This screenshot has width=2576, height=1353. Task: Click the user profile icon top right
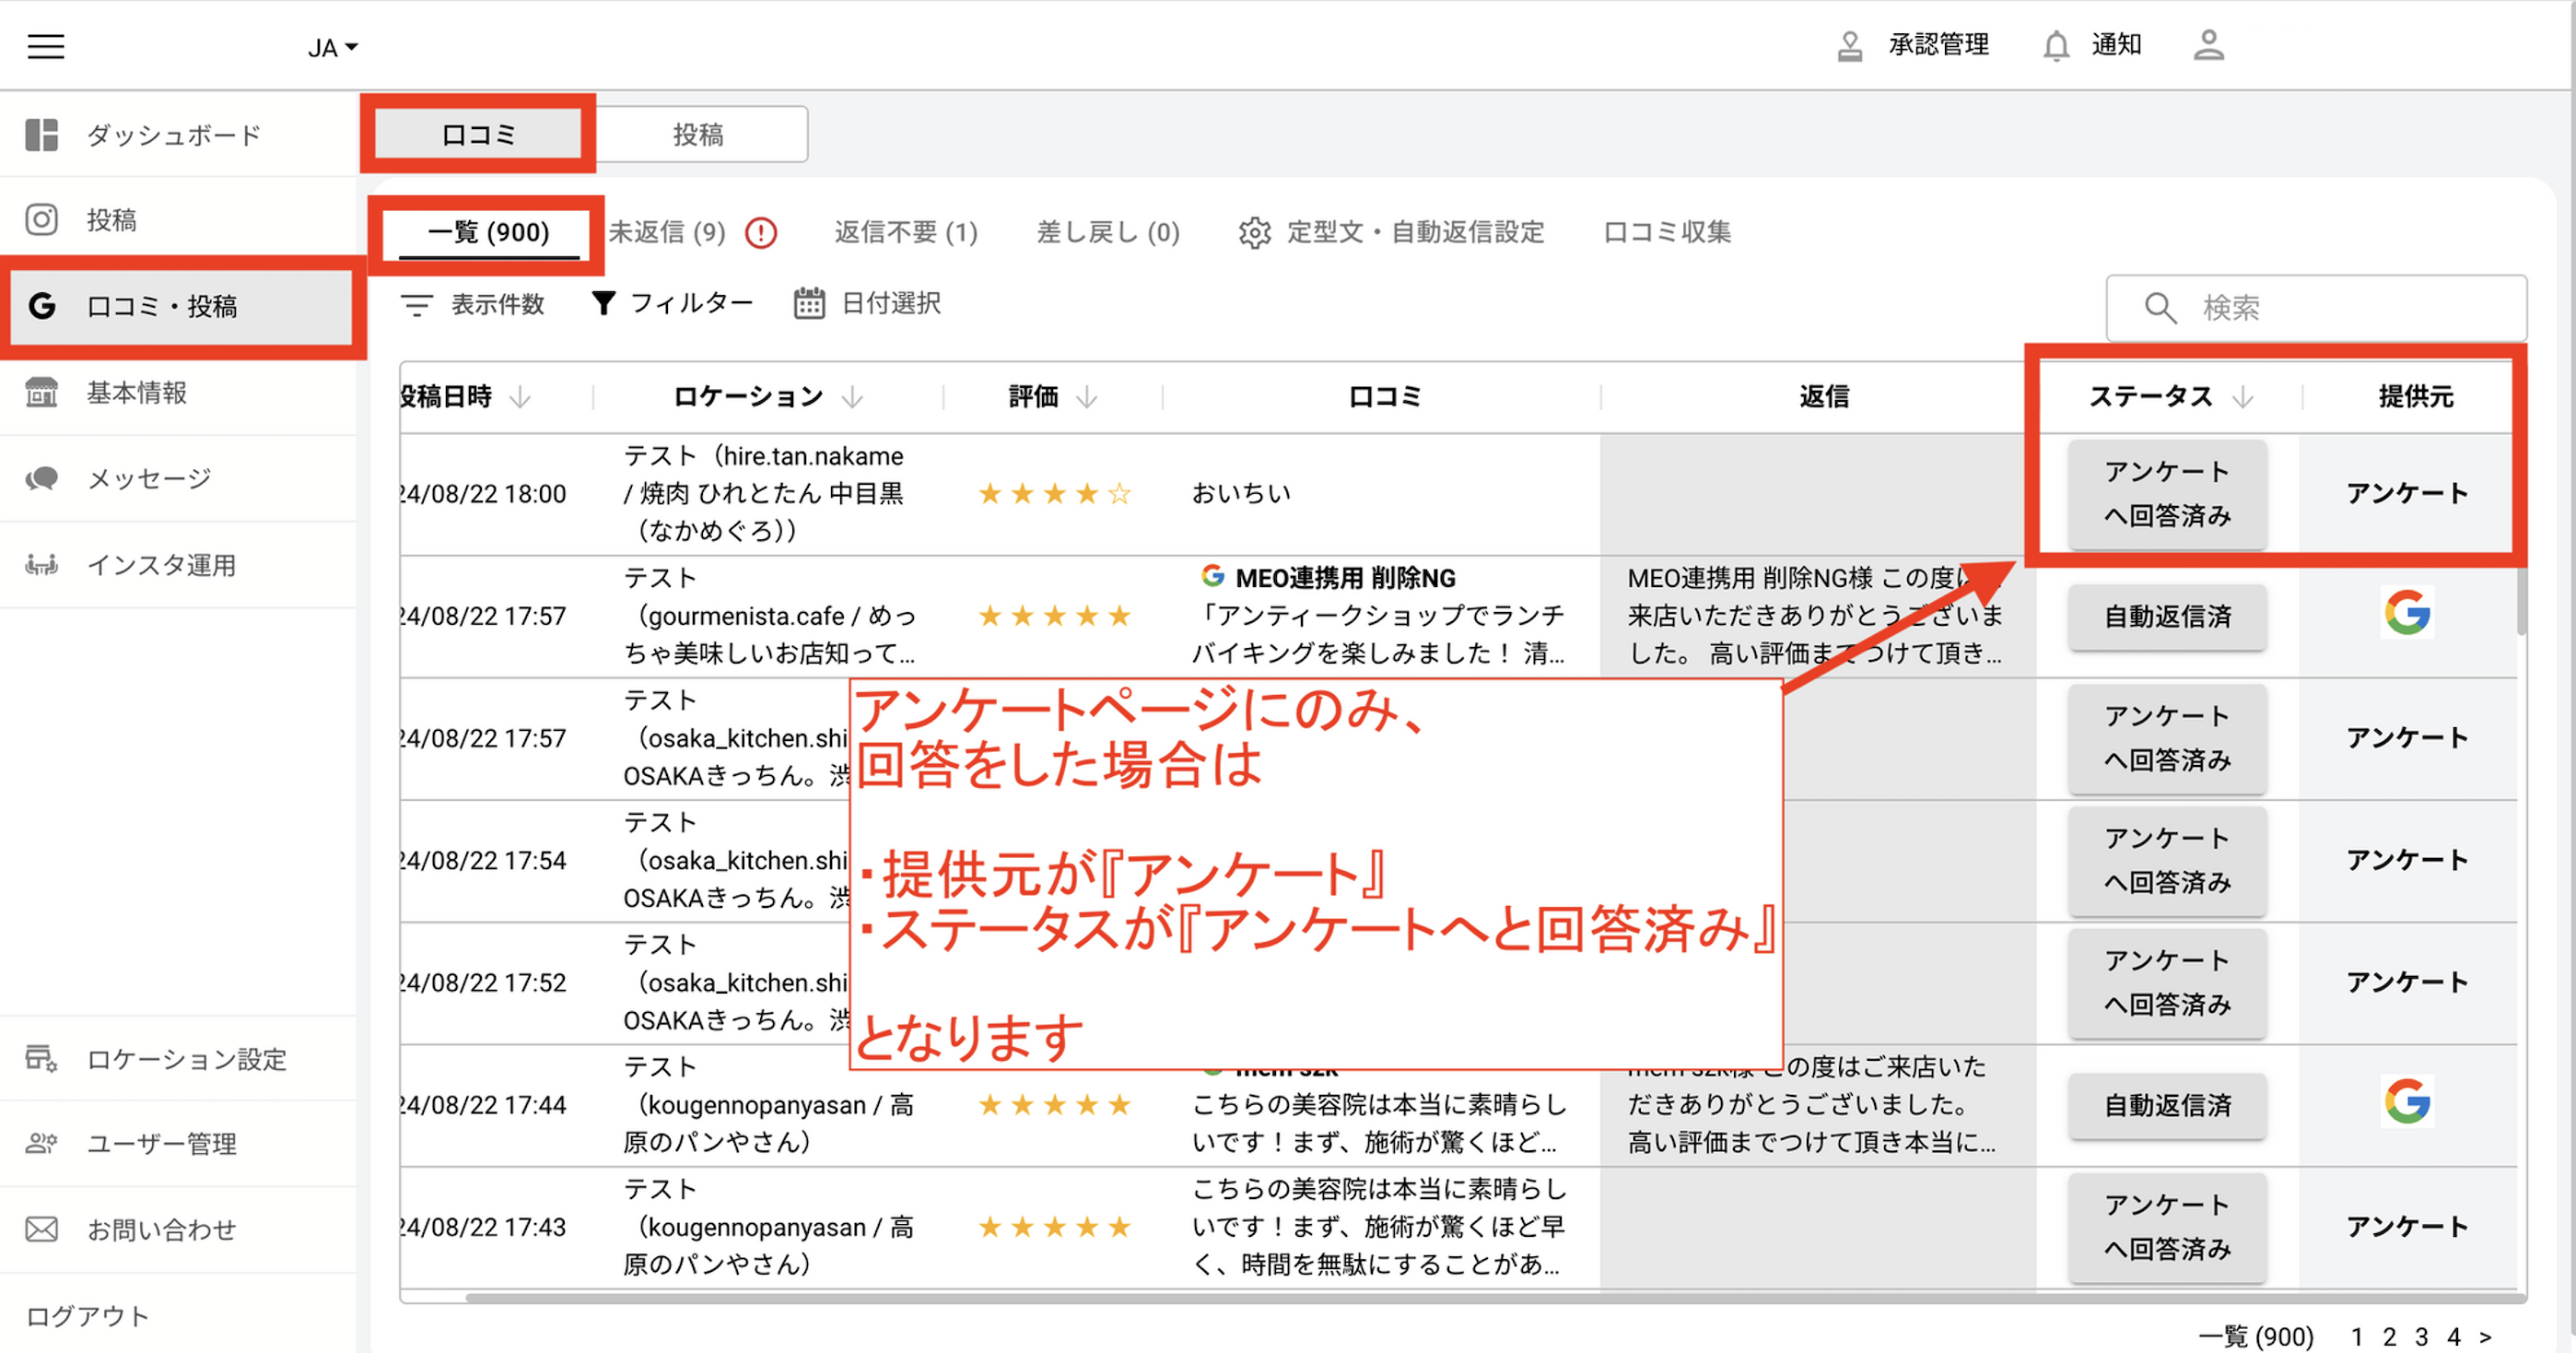coord(2209,45)
